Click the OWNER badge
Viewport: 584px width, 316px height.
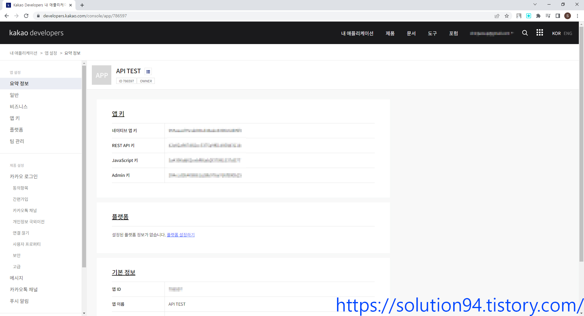pyautogui.click(x=146, y=81)
